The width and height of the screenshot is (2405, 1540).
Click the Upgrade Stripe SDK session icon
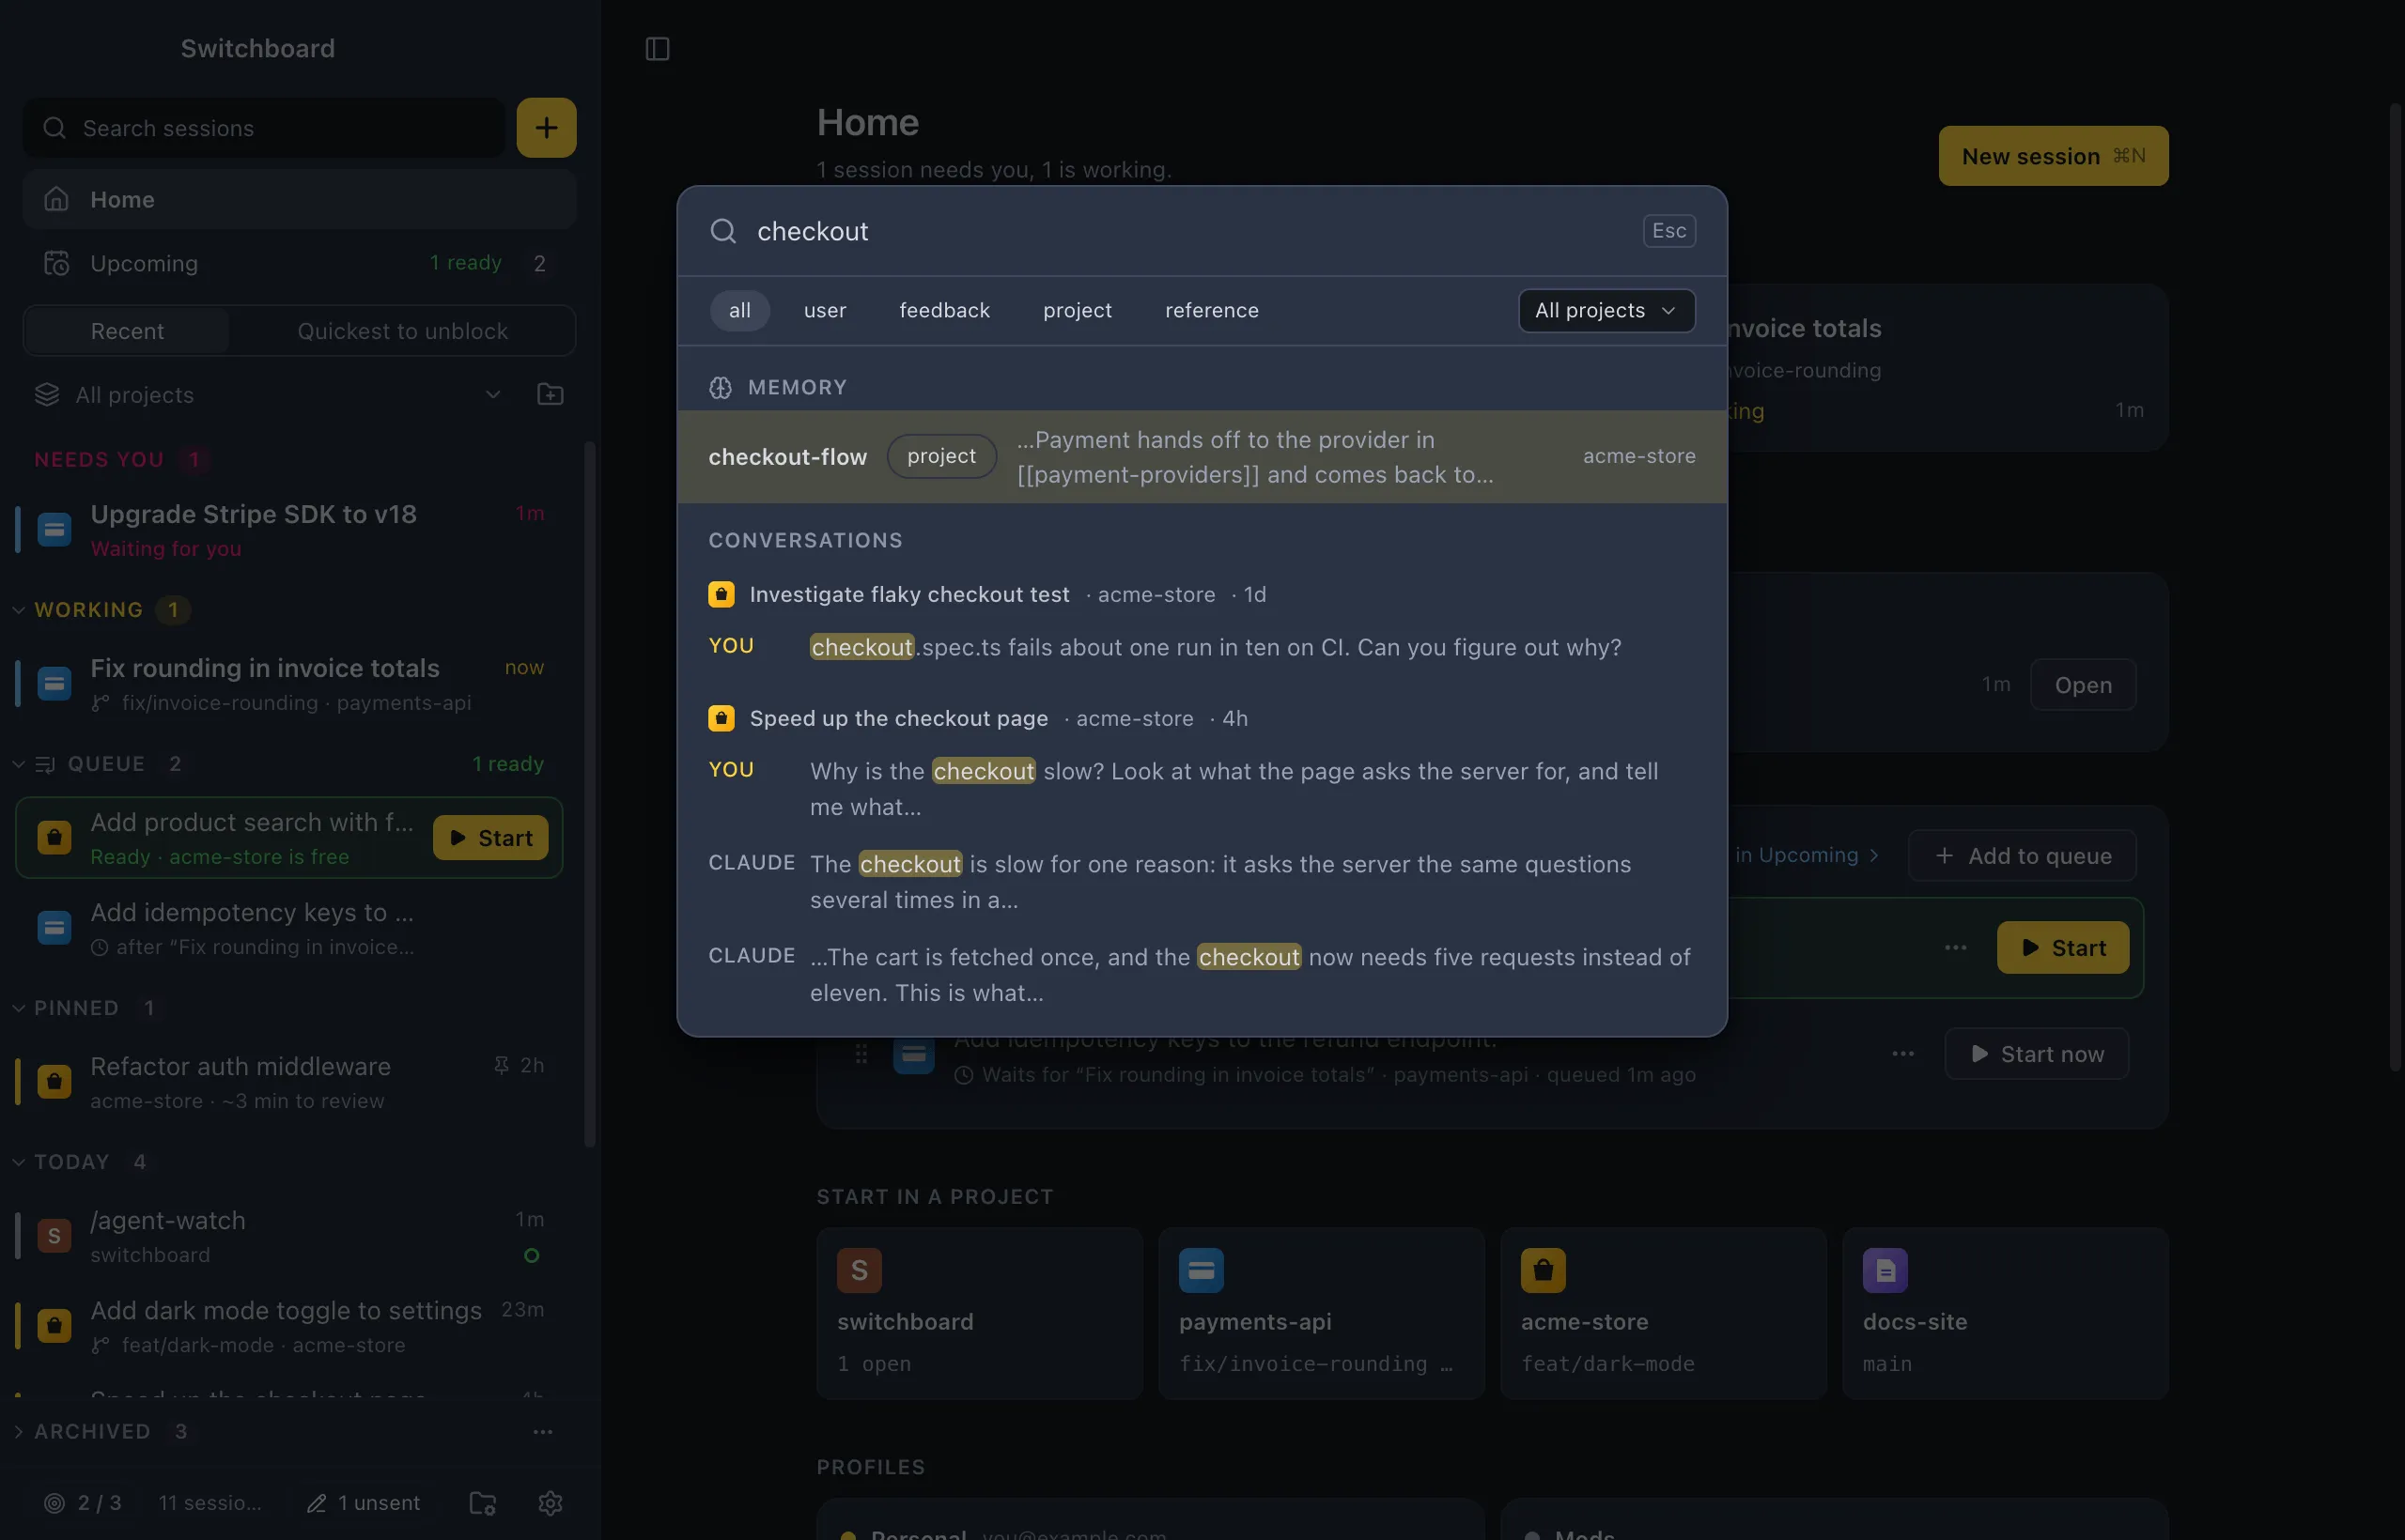pos(54,529)
